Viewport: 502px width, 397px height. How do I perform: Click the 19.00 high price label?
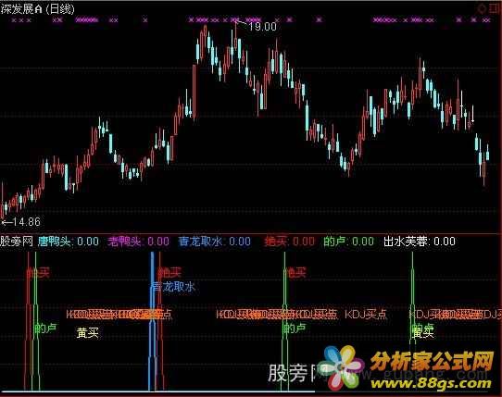tap(262, 27)
